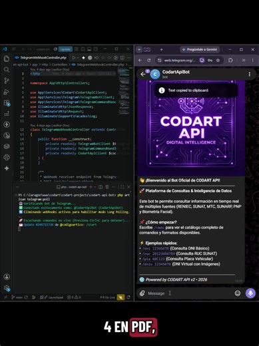Open Source Control view in VS Code
Screen dimensions: 259x346
click(x=7, y=81)
